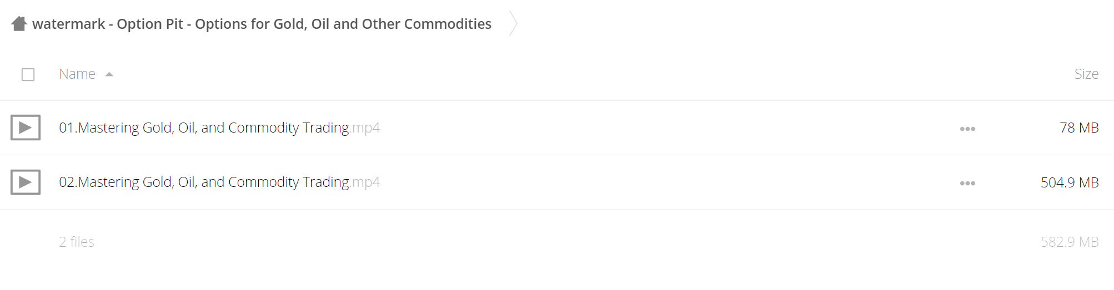
Task: Click the 78 MB size value
Action: pos(1079,128)
